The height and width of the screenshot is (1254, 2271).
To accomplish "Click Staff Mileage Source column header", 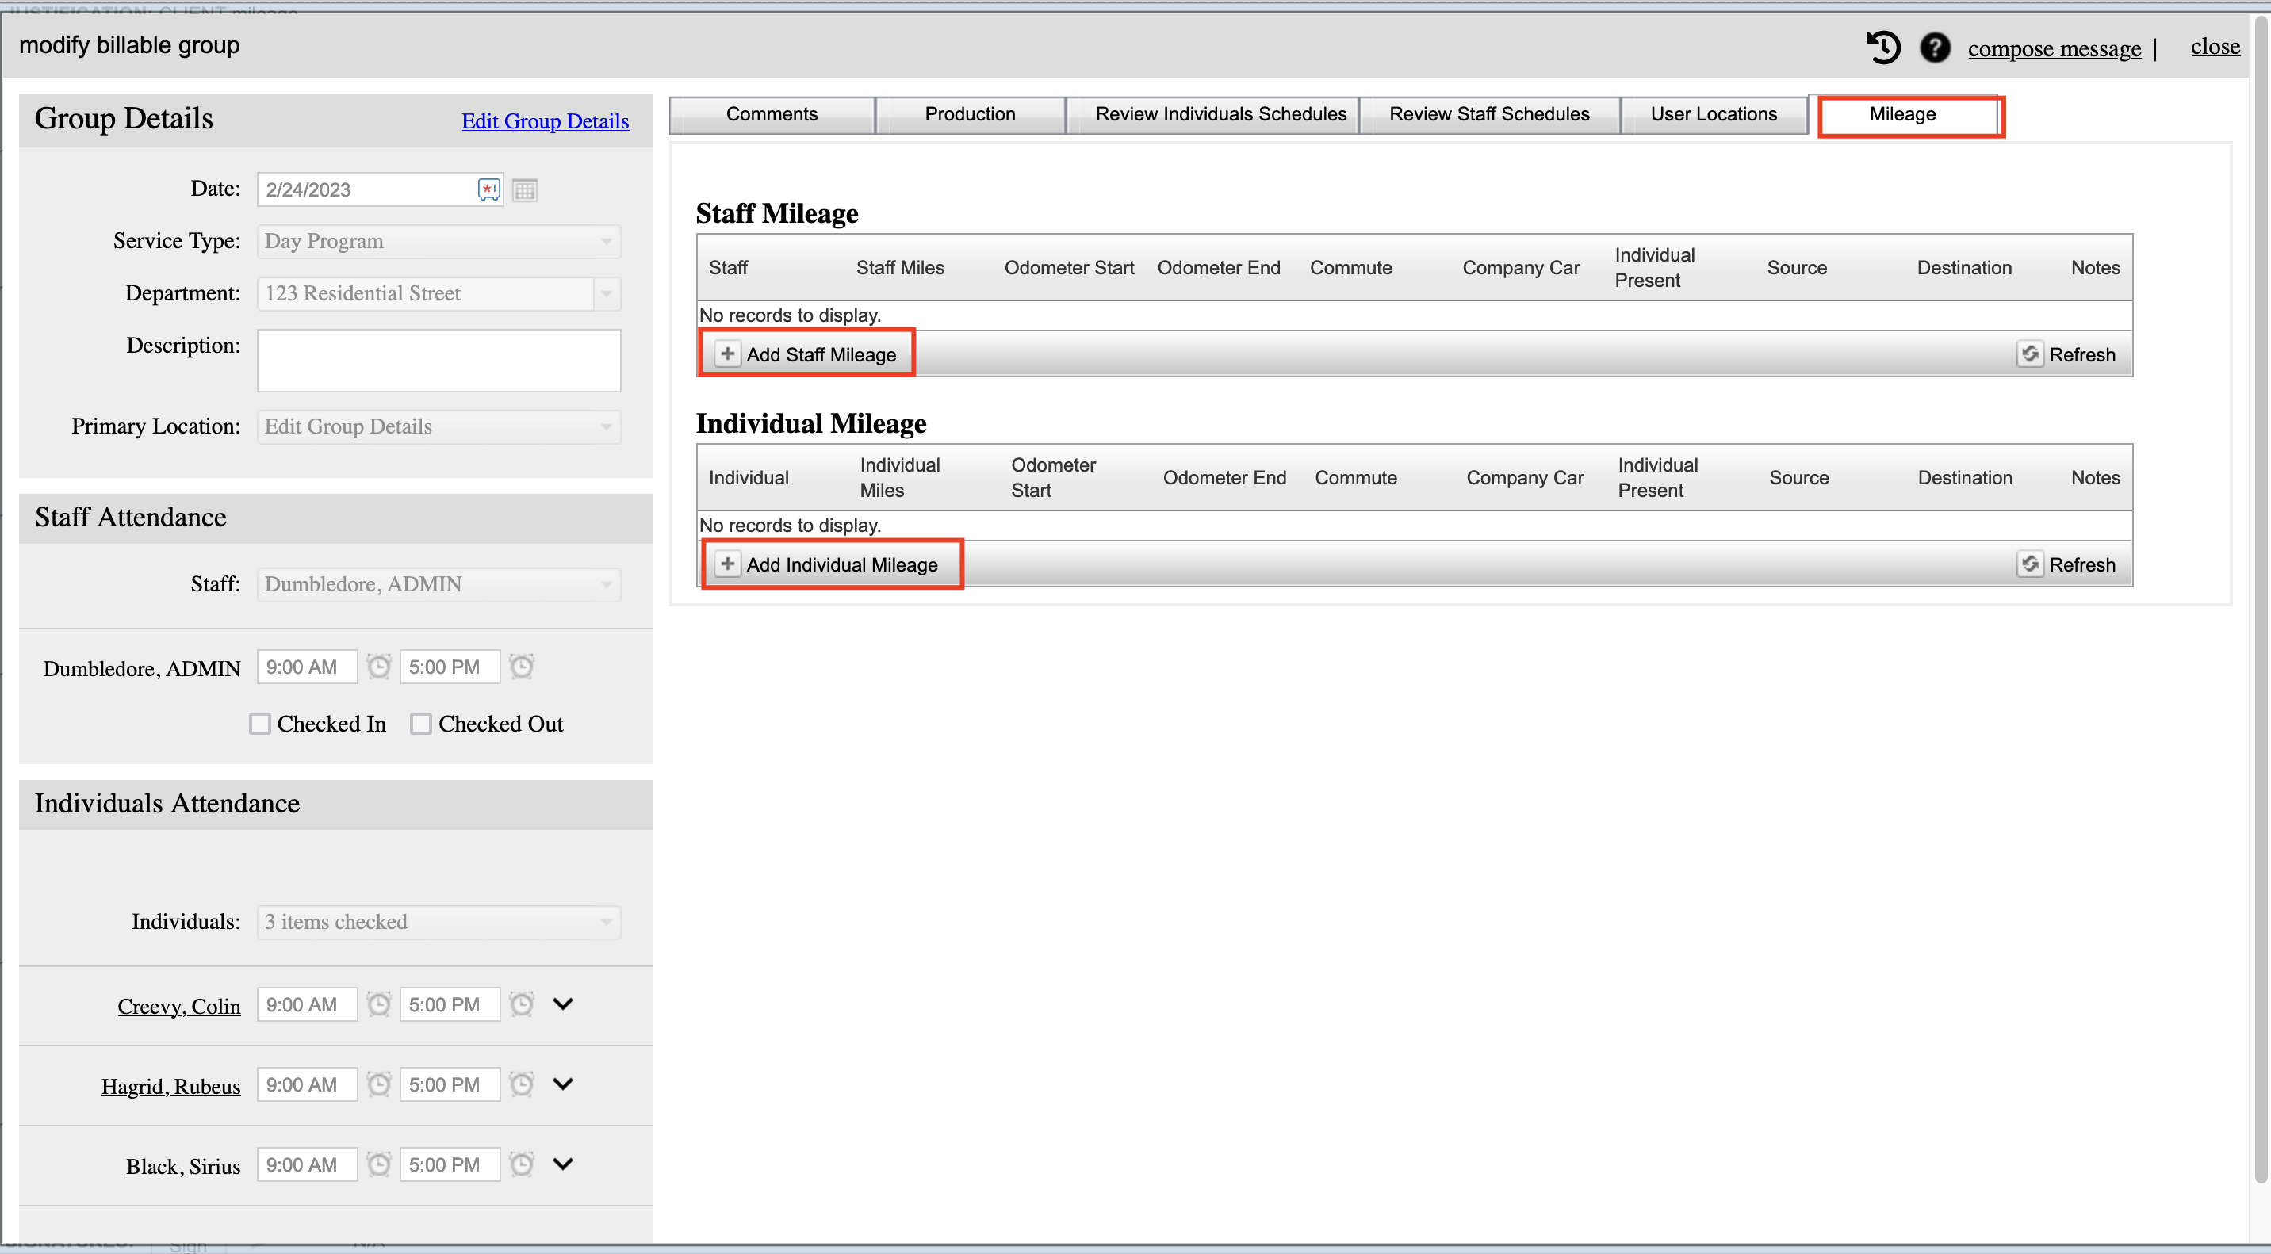I will click(1797, 268).
